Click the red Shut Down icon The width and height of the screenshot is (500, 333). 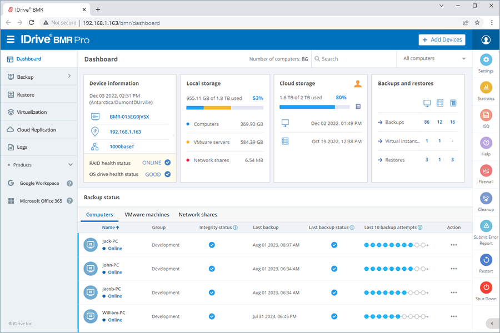point(486,287)
